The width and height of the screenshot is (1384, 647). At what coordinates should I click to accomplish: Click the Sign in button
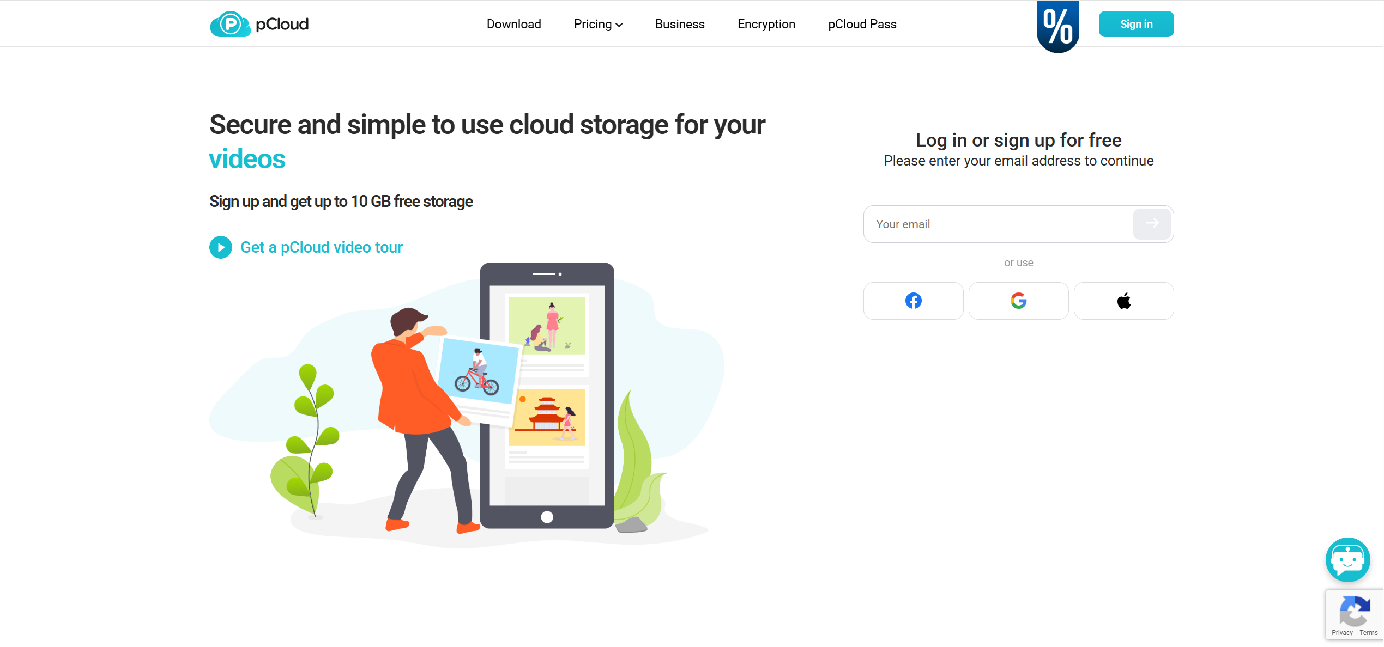(x=1136, y=24)
